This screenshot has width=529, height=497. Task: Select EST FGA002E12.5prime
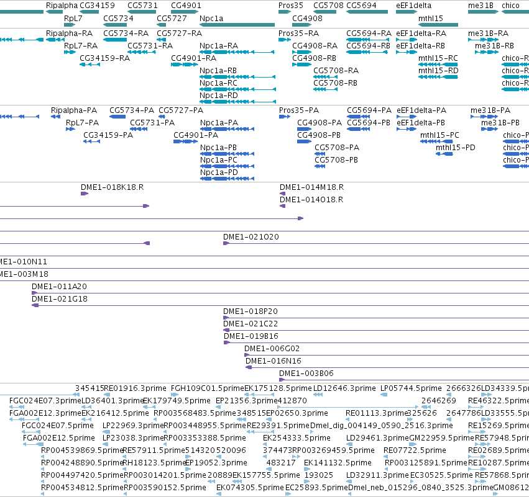pos(58,438)
